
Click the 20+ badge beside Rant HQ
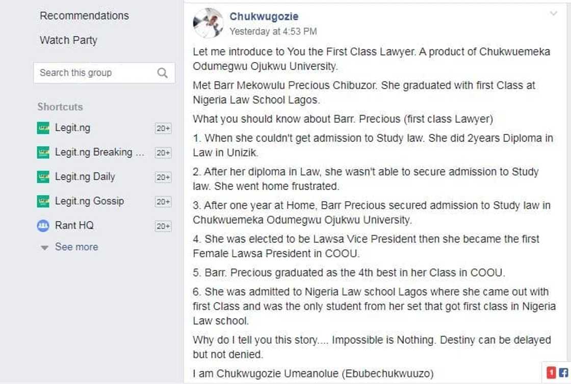click(163, 226)
